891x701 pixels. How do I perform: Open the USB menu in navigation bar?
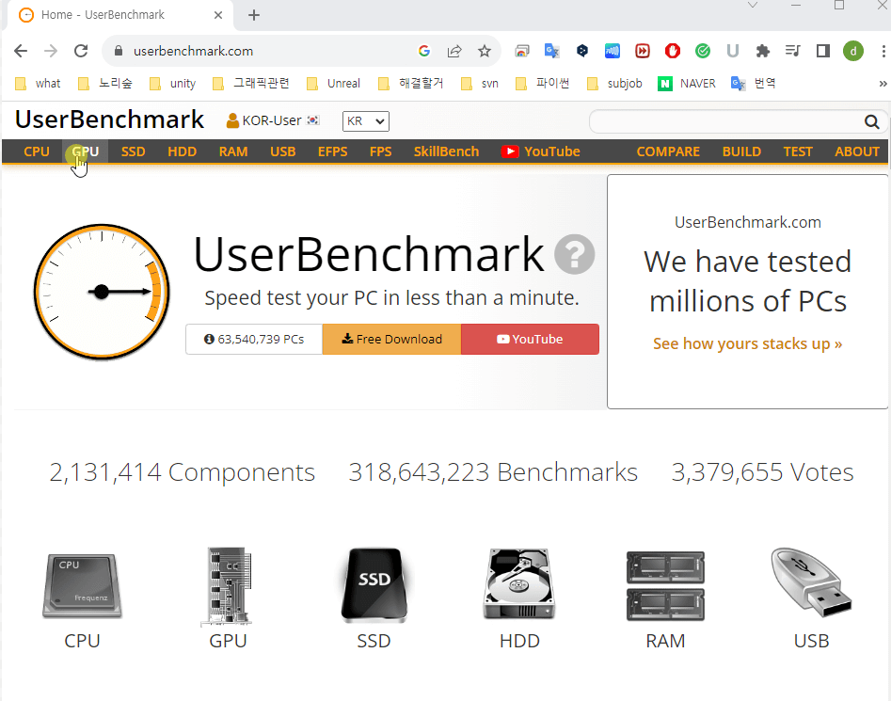(x=282, y=151)
